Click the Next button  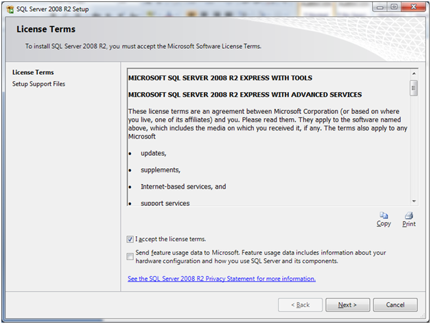click(347, 305)
